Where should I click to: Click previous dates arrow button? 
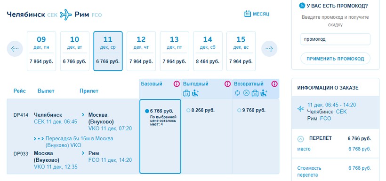[15, 49]
